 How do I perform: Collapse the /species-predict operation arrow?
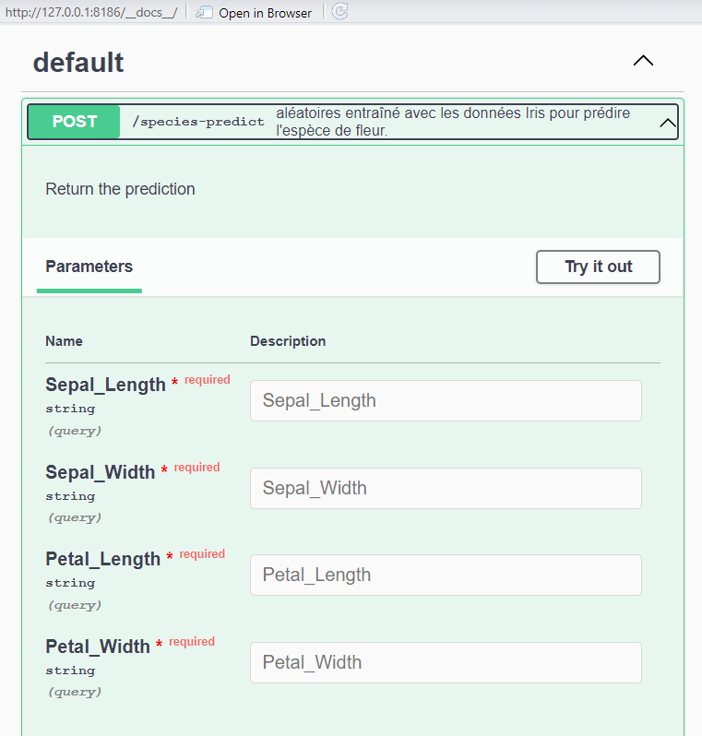(x=668, y=122)
